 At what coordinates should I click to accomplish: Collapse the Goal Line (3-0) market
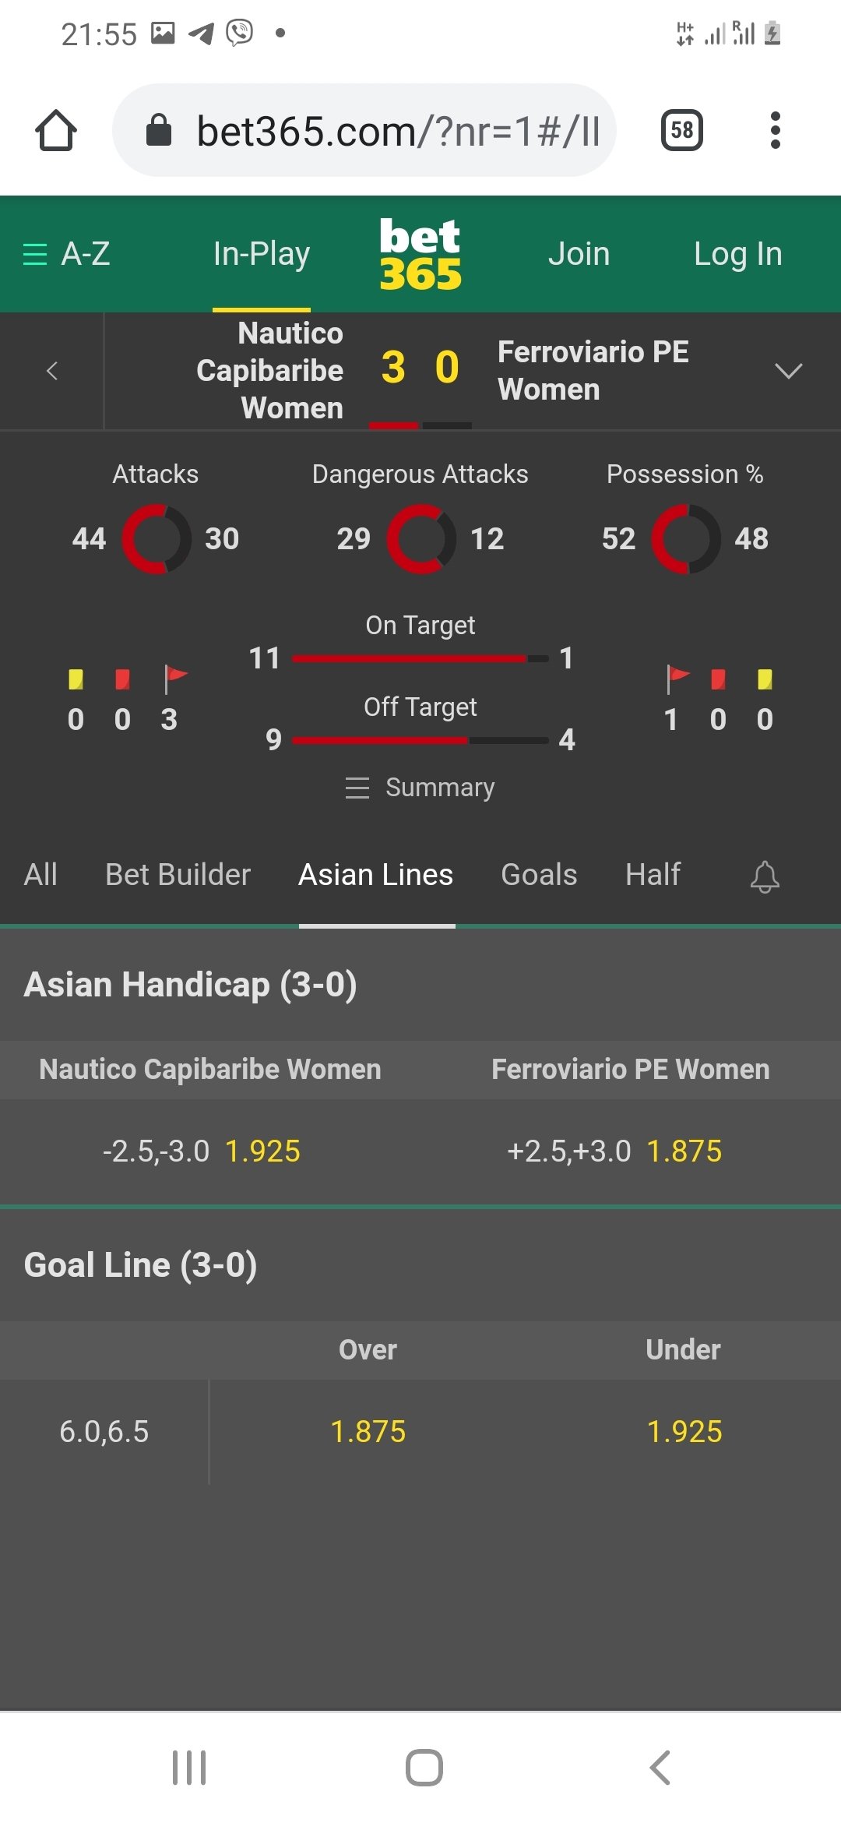click(140, 1265)
